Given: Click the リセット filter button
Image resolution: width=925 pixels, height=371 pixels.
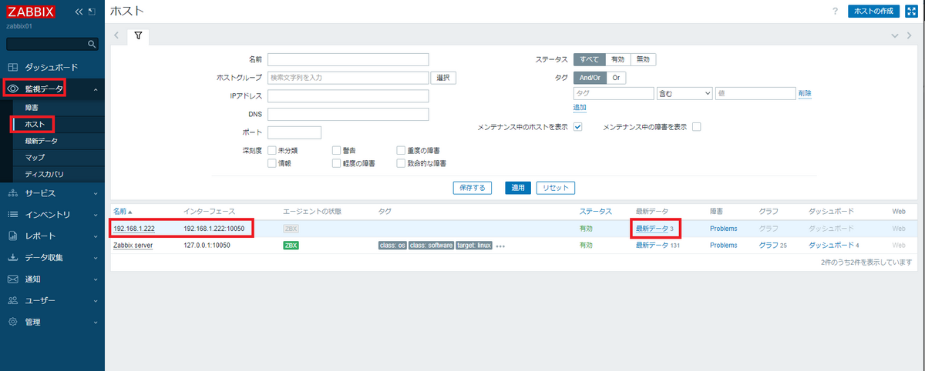Looking at the screenshot, I should (555, 188).
